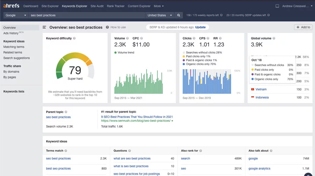Open Site Explorer

click(50, 6)
